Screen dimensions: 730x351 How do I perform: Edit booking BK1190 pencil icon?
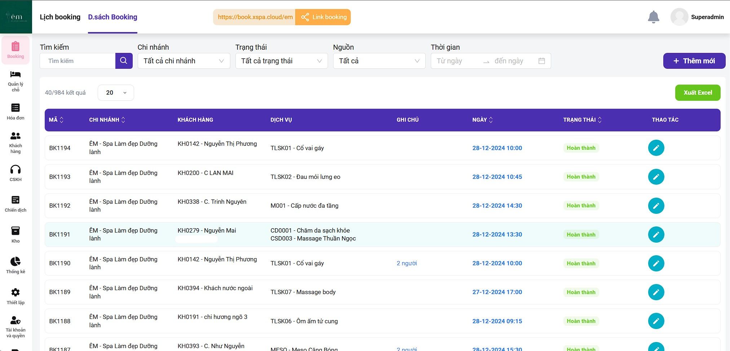pyautogui.click(x=656, y=263)
